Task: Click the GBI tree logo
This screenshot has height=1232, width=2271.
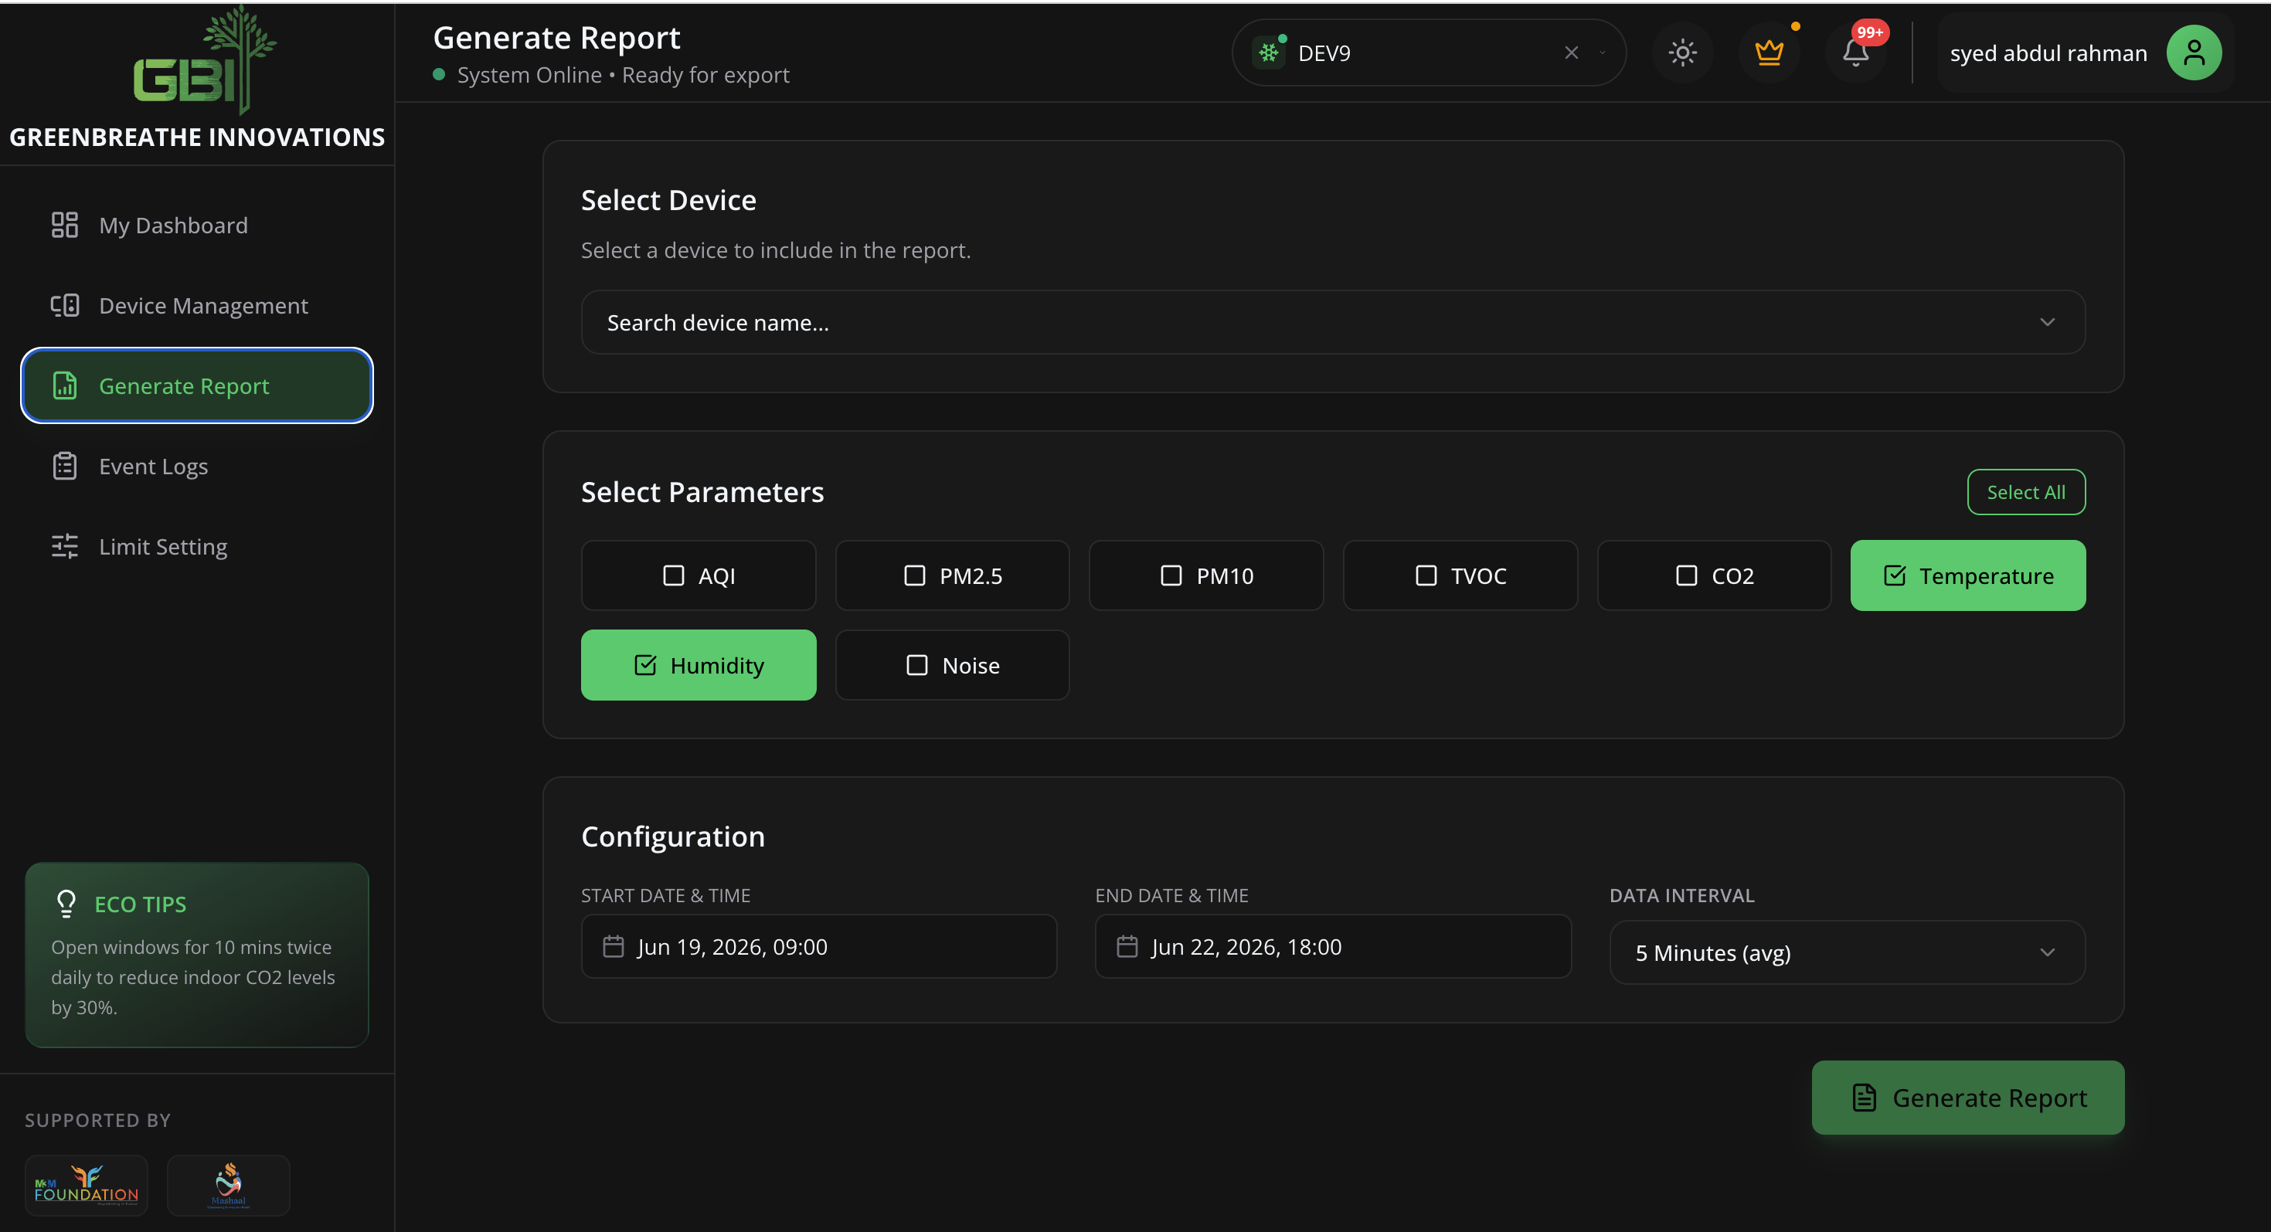Action: 206,60
